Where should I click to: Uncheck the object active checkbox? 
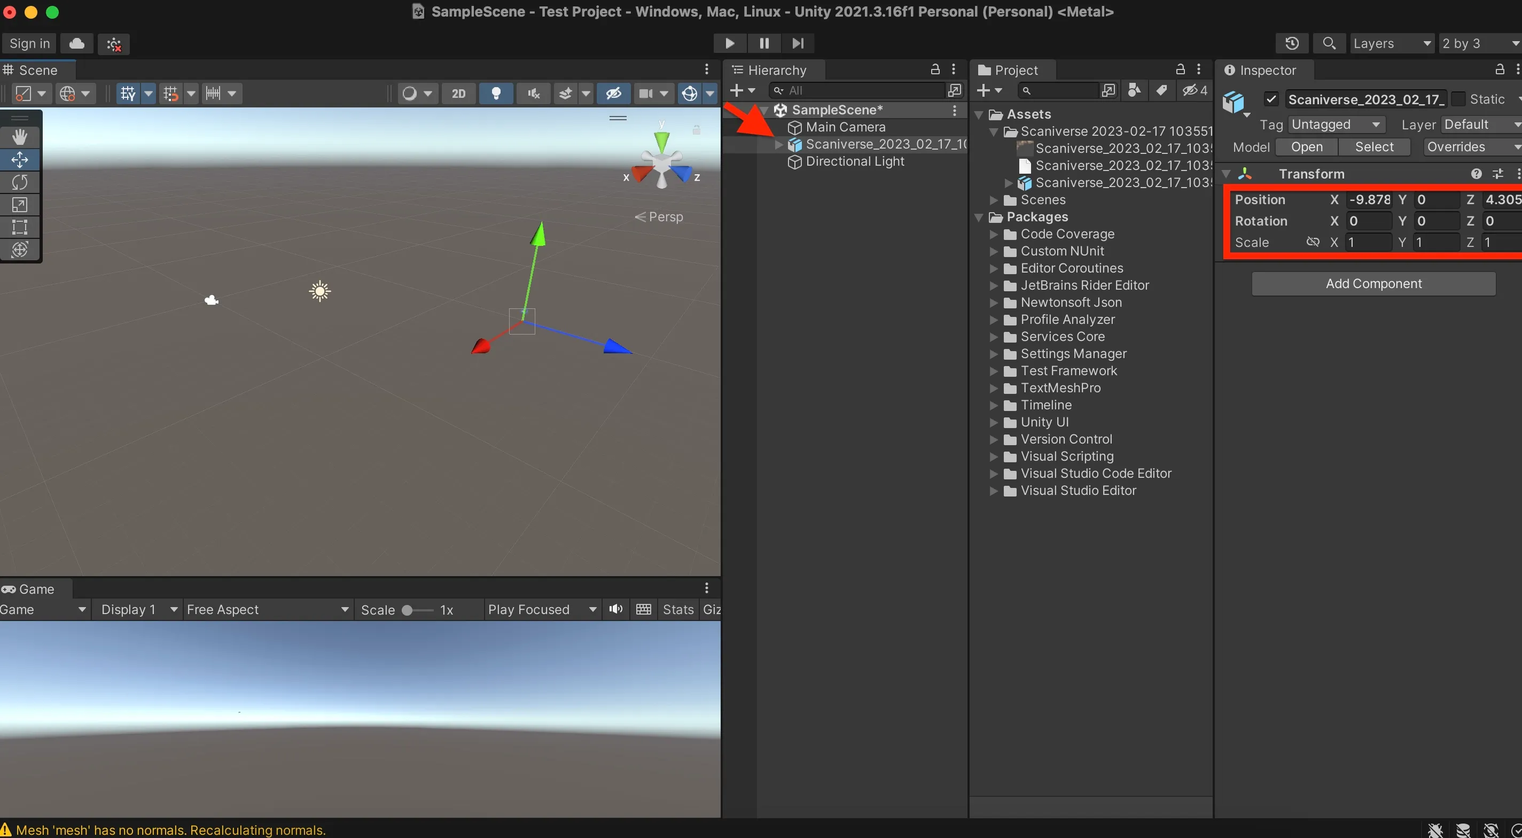tap(1271, 99)
